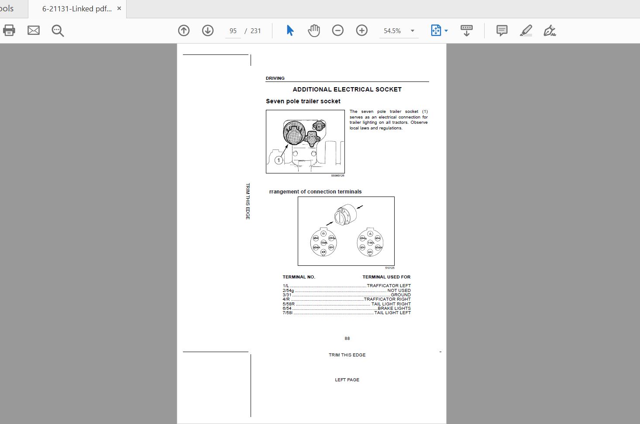Click page number 88 at bottom
640x424 pixels.
click(x=347, y=339)
